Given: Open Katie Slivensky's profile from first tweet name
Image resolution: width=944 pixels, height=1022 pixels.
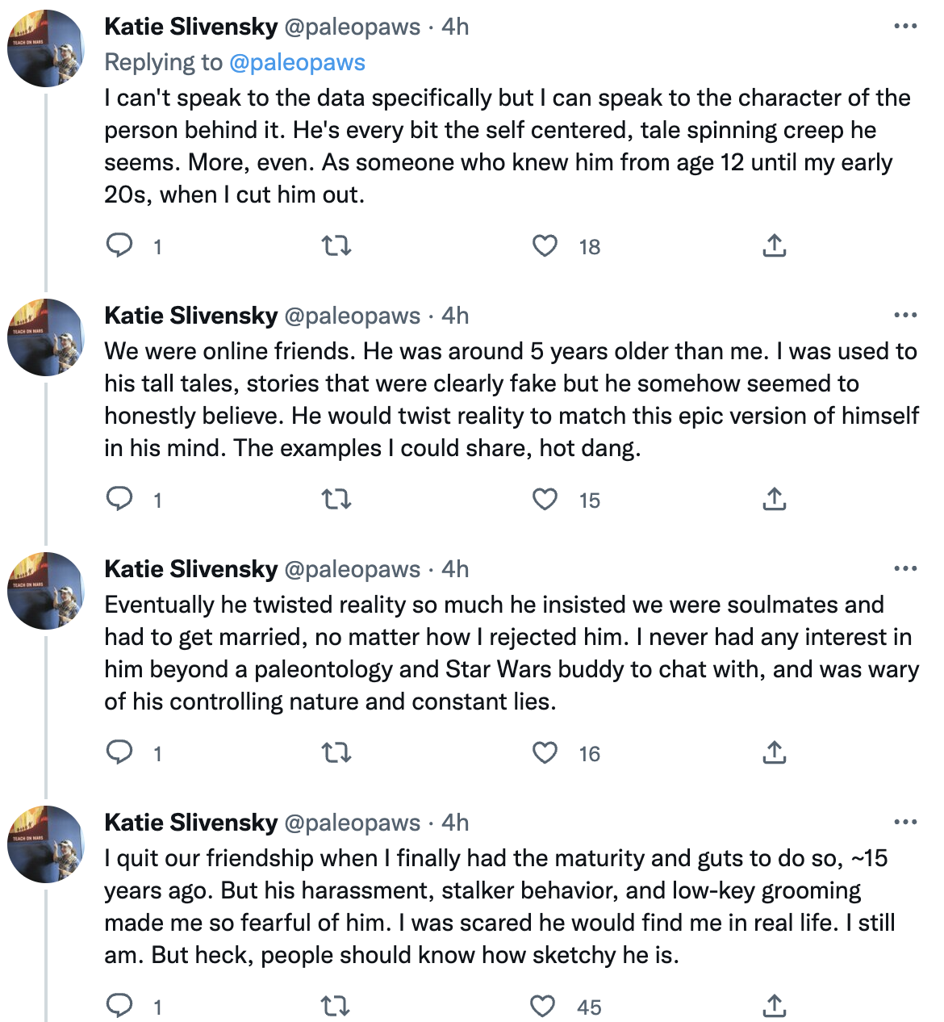Looking at the screenshot, I should pos(191,27).
